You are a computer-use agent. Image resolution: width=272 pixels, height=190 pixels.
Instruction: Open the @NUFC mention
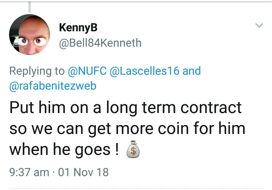click(87, 71)
